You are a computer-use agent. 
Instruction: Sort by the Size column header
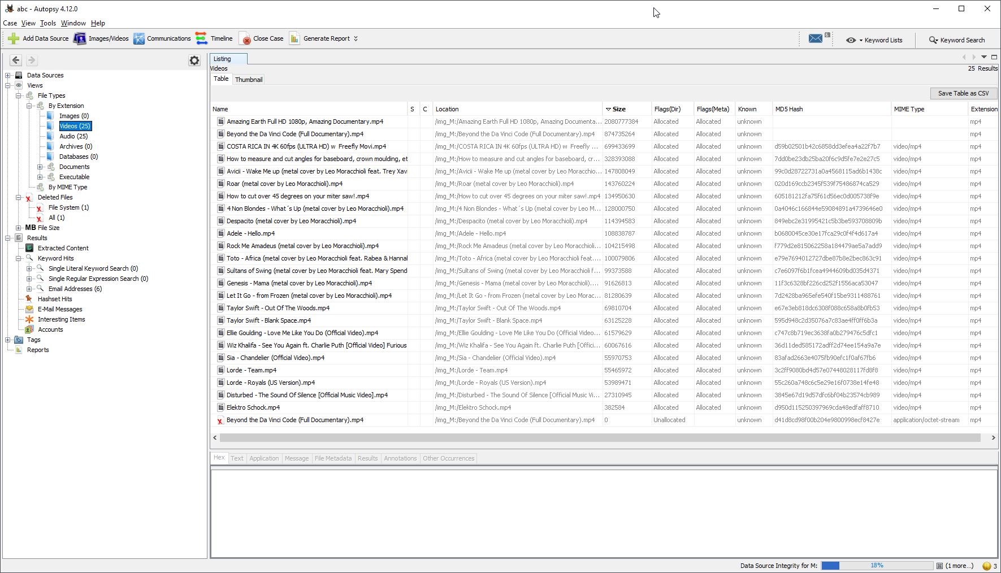[x=626, y=109]
